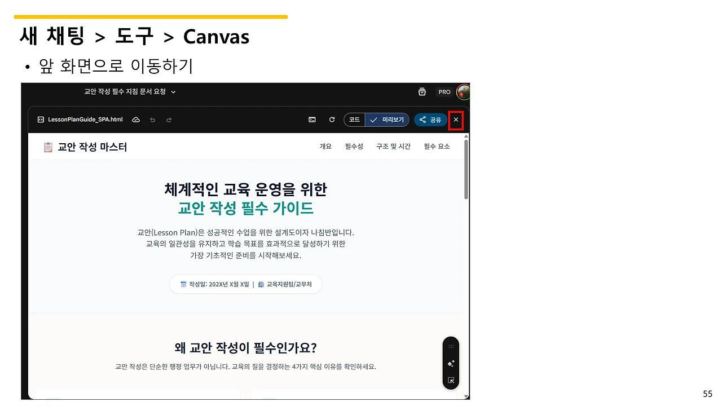Close the Canvas panel
The height and width of the screenshot is (406, 722).
point(456,120)
